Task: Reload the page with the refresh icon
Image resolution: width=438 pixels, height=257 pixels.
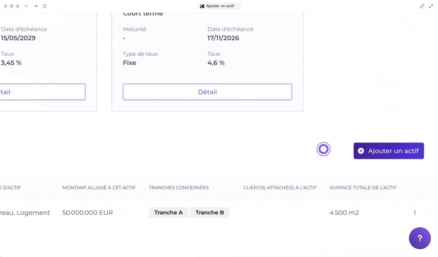Action: 45,6
